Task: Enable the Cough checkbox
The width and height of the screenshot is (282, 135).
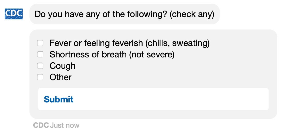Action: (40, 66)
